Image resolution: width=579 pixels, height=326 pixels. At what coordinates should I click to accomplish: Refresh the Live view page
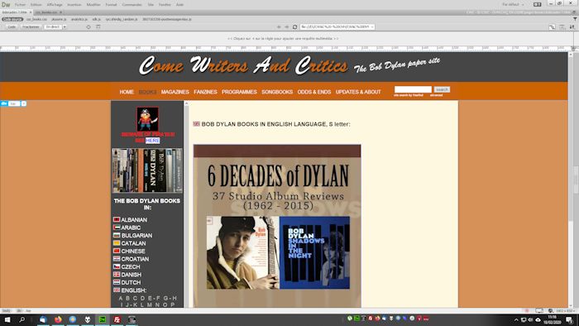coord(294,27)
